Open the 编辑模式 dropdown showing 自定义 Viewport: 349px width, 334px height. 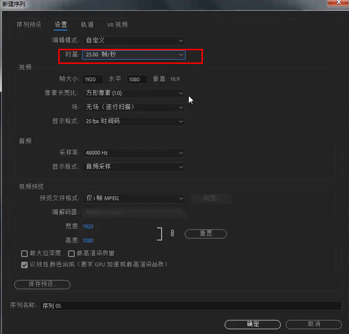pyautogui.click(x=134, y=40)
